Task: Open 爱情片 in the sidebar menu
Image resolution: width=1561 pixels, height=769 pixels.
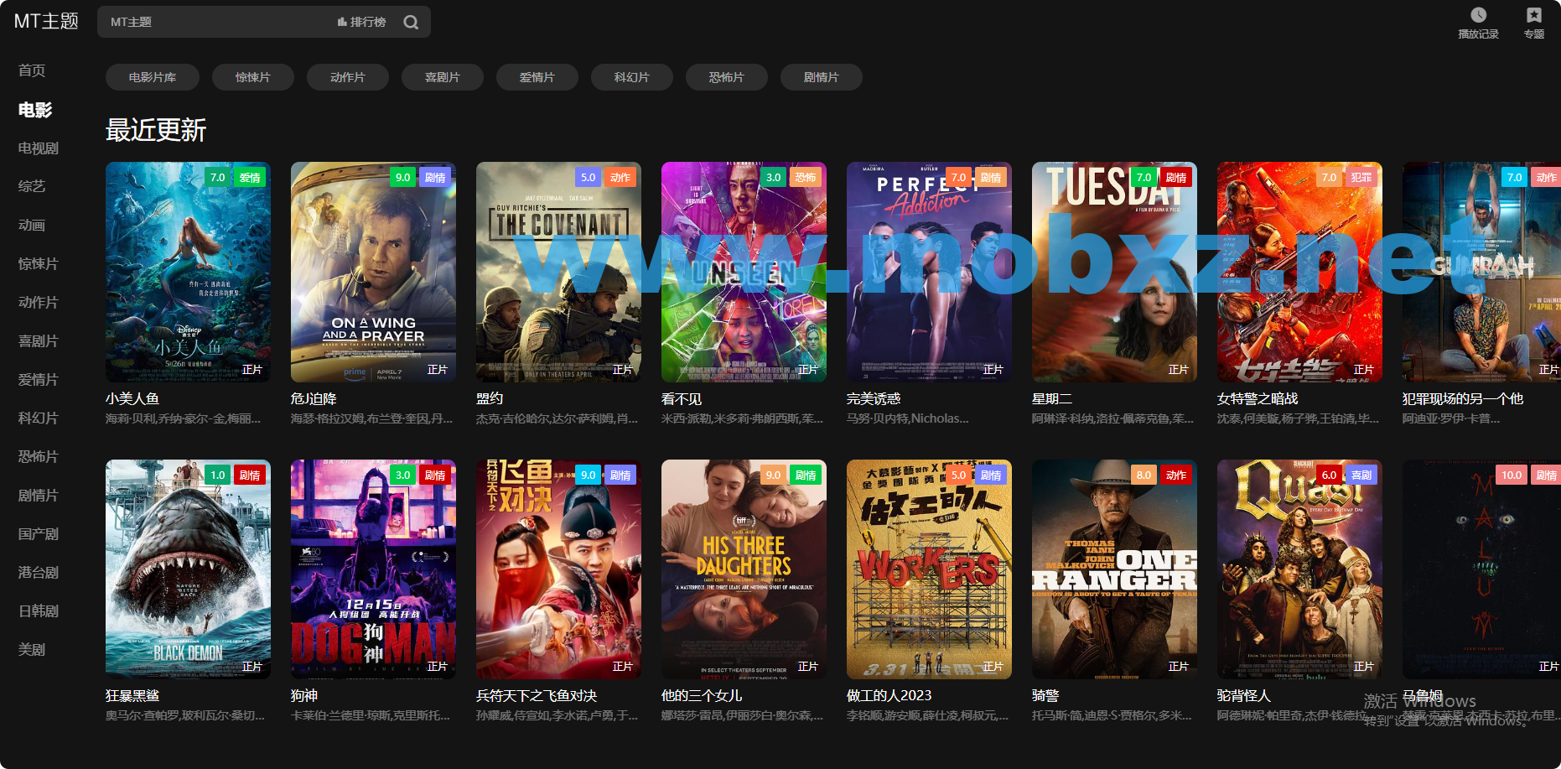Action: click(39, 379)
